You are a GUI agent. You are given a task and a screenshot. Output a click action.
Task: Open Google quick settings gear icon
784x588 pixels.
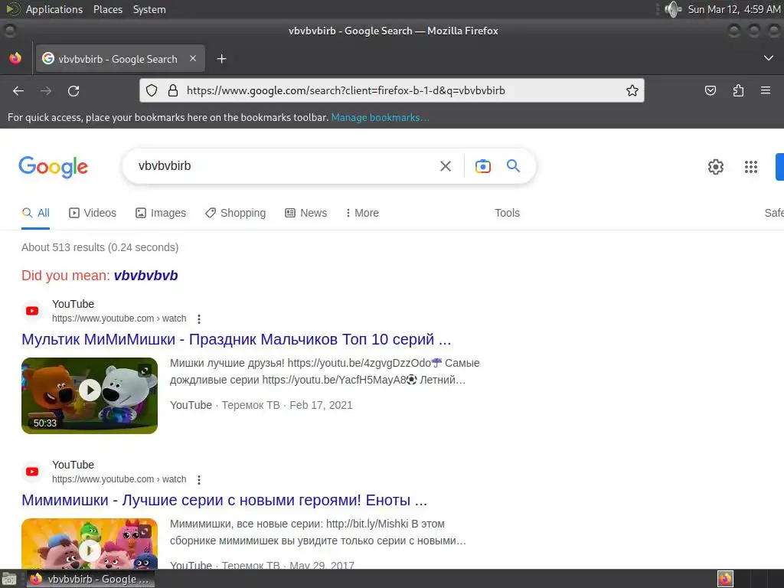point(716,166)
